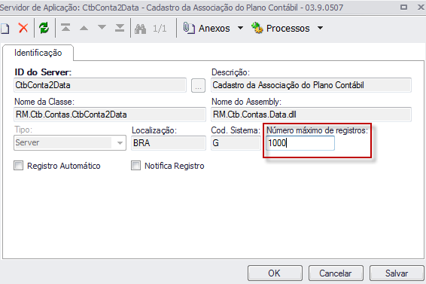Click the Processos label in toolbar
The height and width of the screenshot is (284, 426).
click(288, 29)
